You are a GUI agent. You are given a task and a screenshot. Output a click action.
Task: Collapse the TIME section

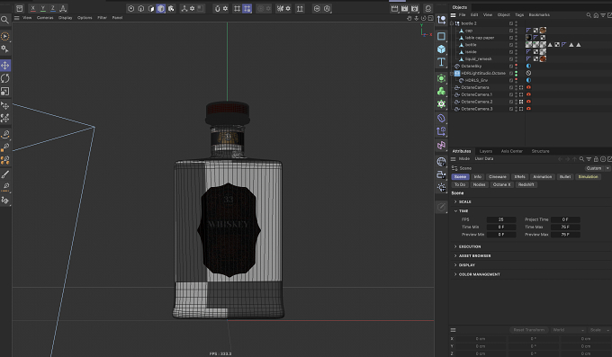(x=455, y=211)
